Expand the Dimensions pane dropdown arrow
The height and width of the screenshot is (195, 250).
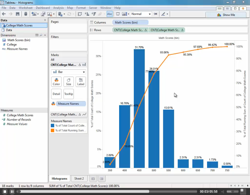(x=45, y=35)
